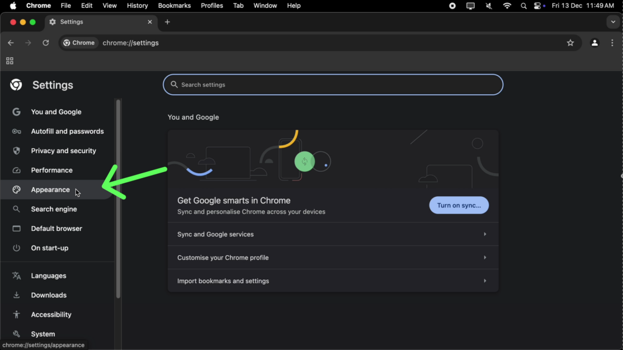Click the magnifier inside Search settings
This screenshot has width=623, height=350.
[x=174, y=84]
